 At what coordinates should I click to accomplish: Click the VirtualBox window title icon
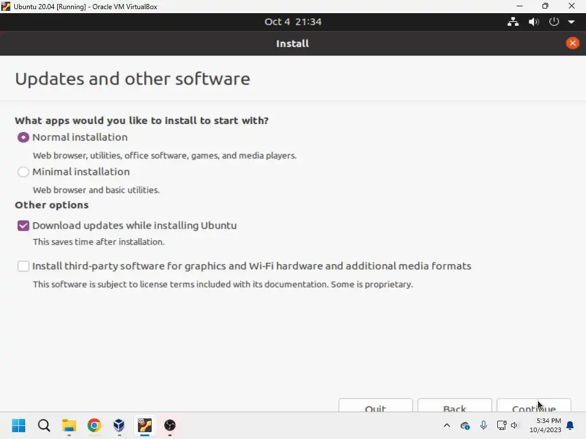[6, 6]
